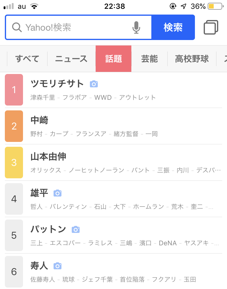227x289 pixels.
Task: Open the tabs overview icon
Action: tap(211, 27)
